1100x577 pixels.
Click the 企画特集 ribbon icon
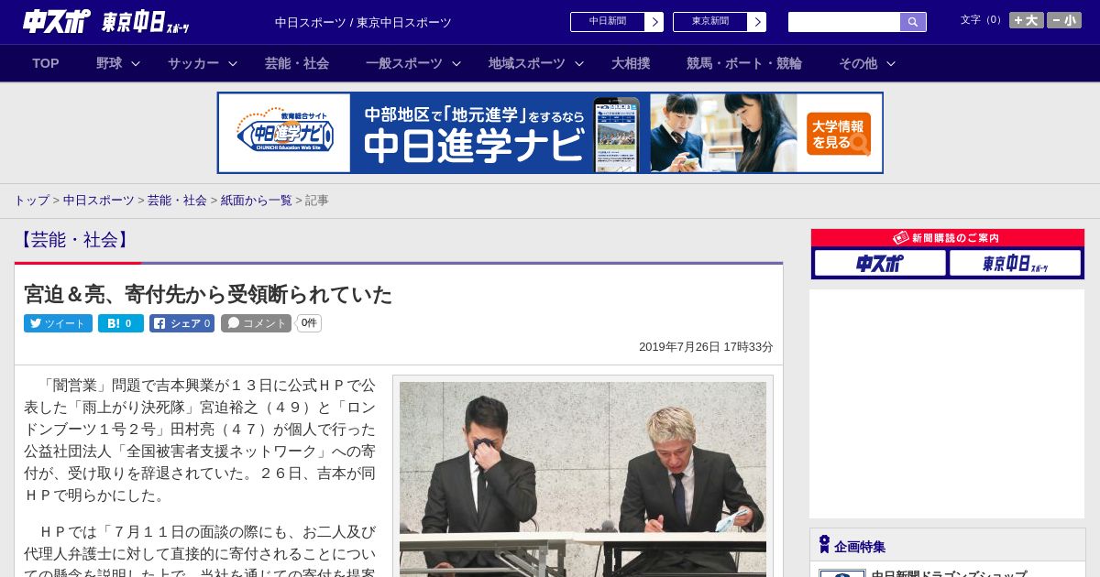click(824, 545)
